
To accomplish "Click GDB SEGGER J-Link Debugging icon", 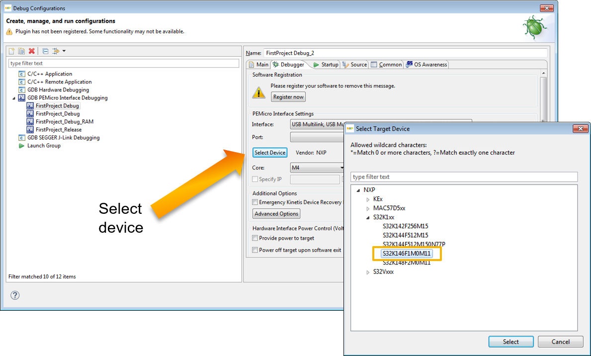I will pyautogui.click(x=21, y=138).
